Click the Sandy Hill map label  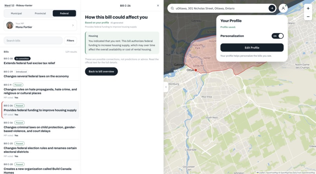(198, 66)
